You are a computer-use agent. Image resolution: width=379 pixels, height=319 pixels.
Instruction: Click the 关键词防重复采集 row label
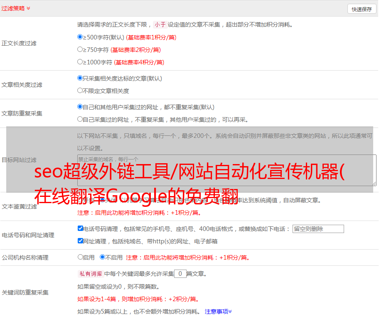25,292
